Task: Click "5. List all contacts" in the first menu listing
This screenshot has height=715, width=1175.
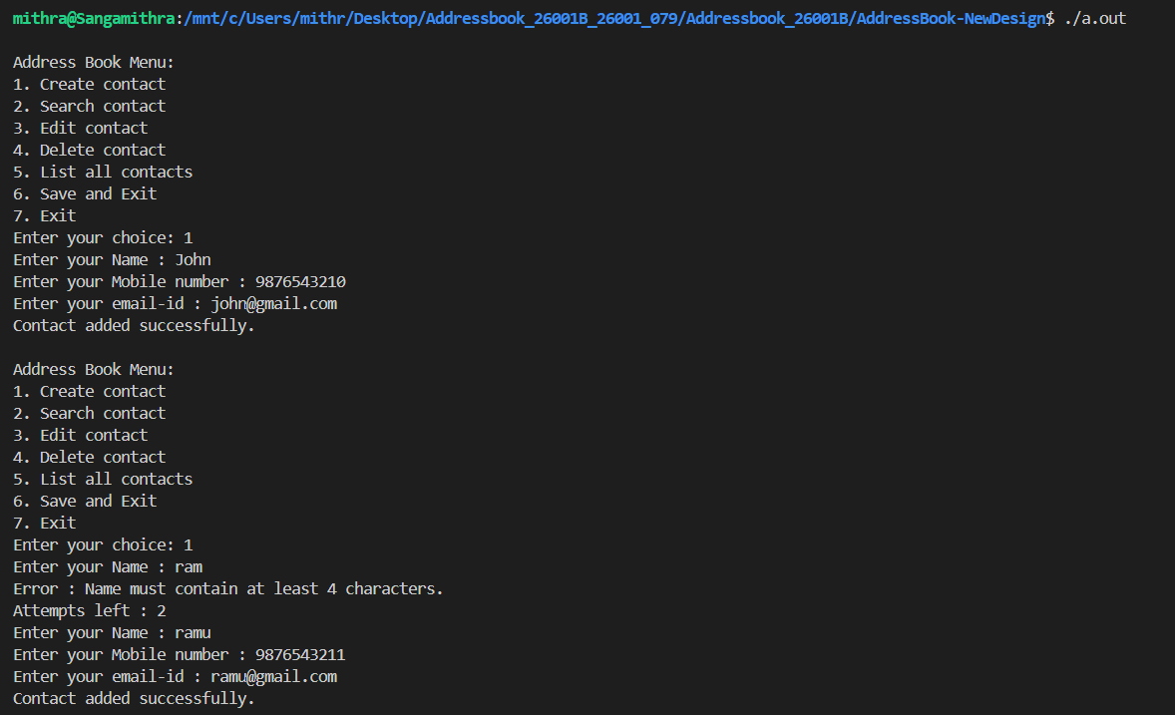Action: (103, 173)
